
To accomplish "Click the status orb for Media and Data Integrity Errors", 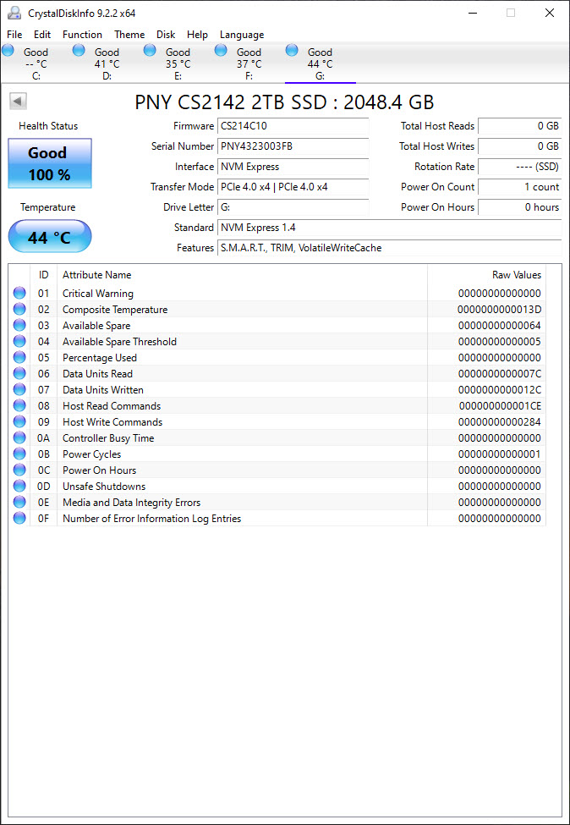I will pos(19,502).
